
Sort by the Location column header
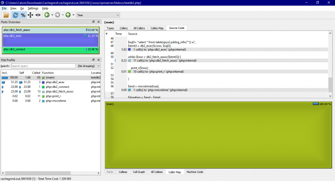pos(96,73)
